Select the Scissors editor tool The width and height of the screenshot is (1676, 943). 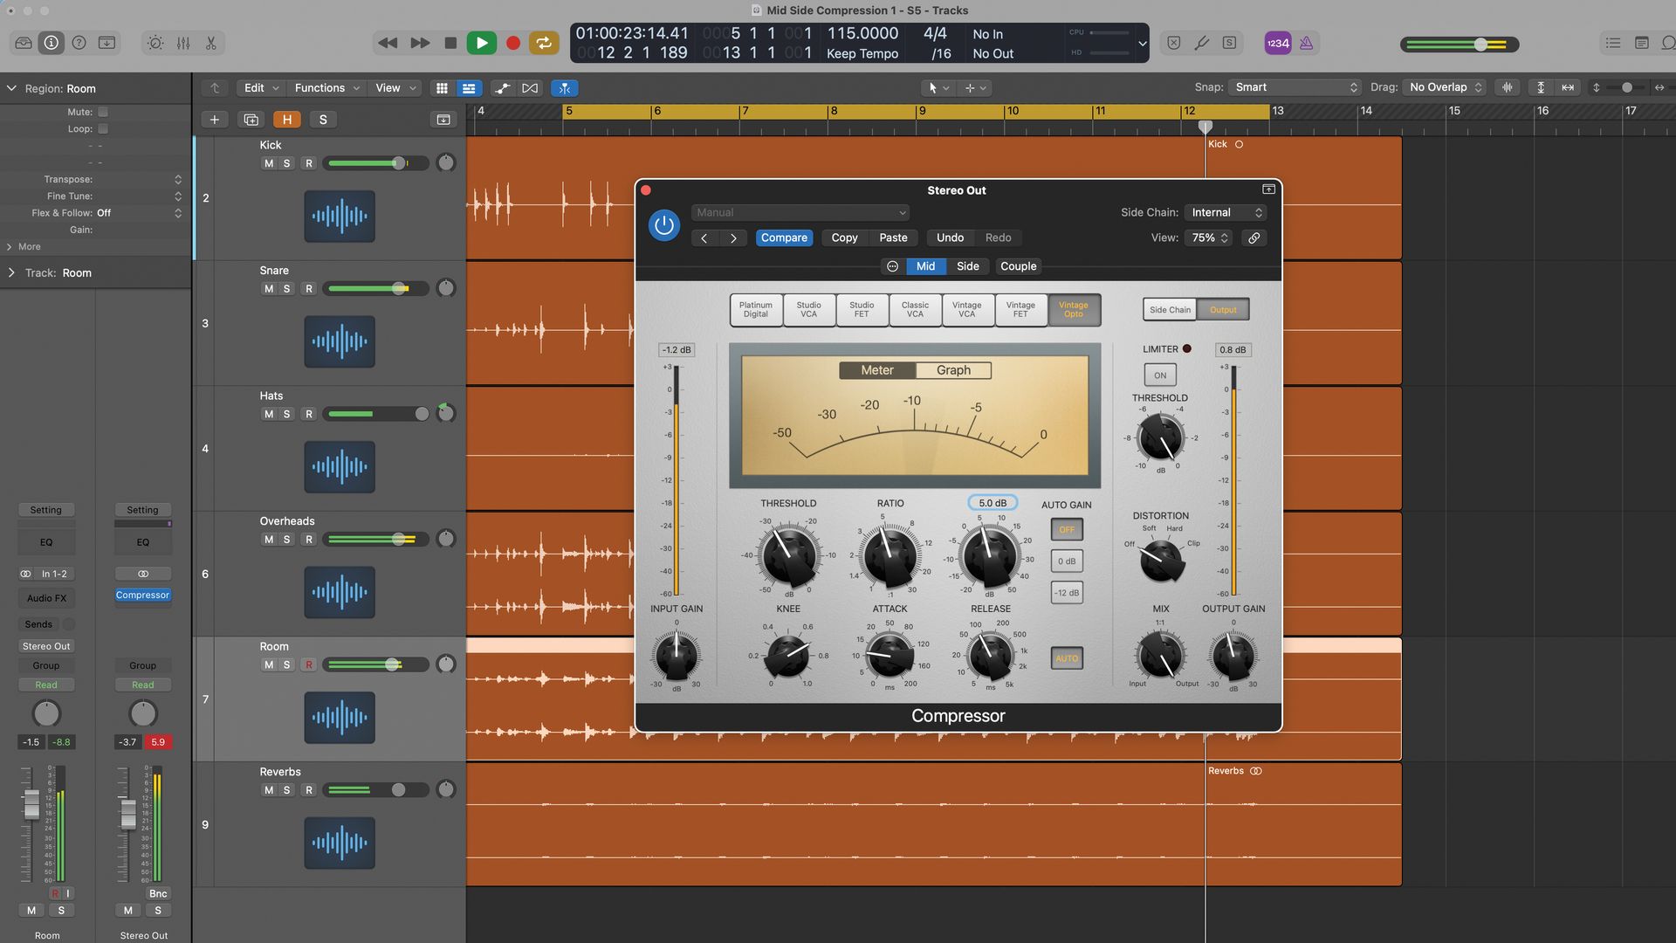coord(212,42)
